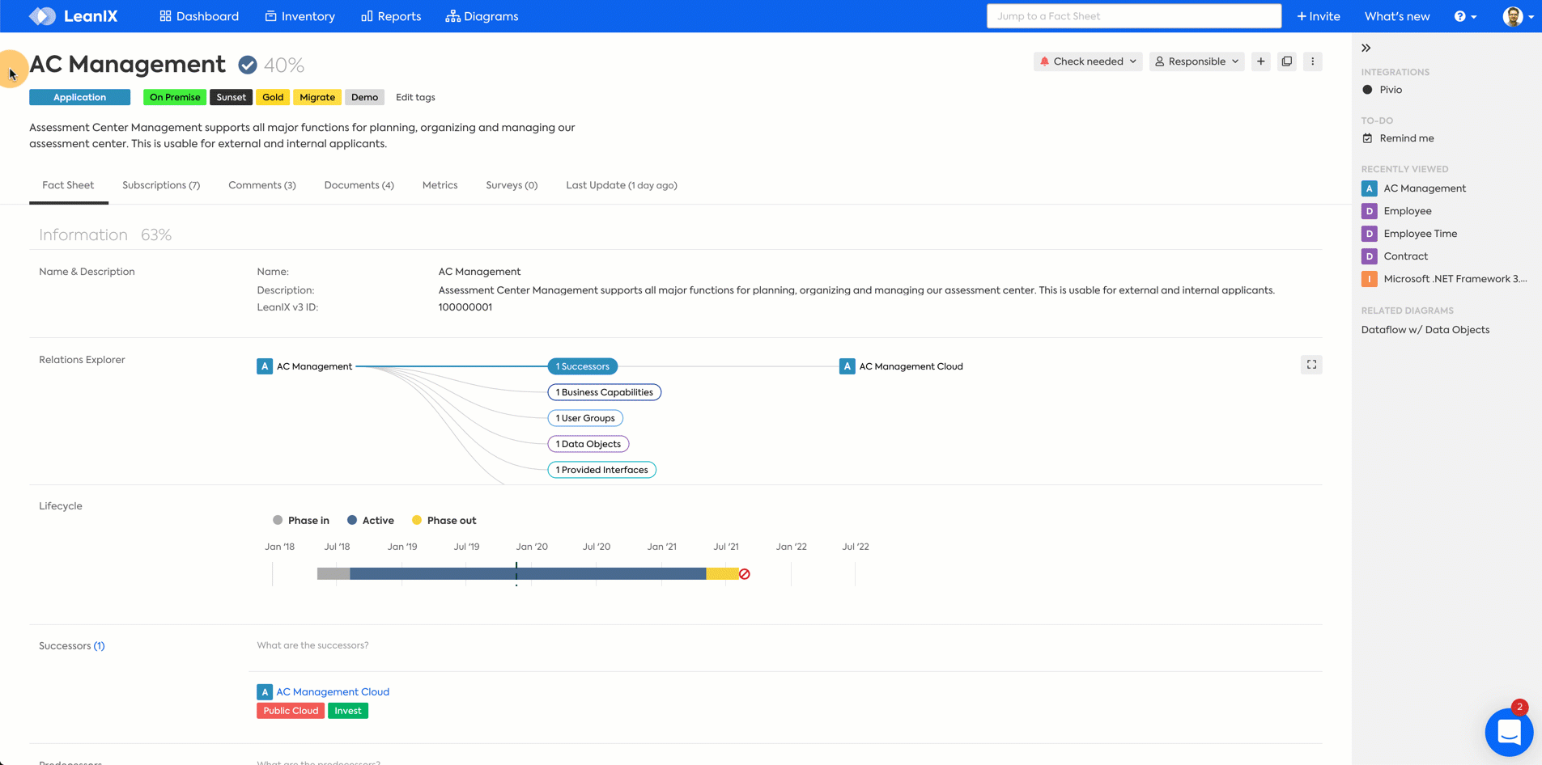Open the AC Management Cloud successor link
1542x765 pixels.
pos(333,692)
